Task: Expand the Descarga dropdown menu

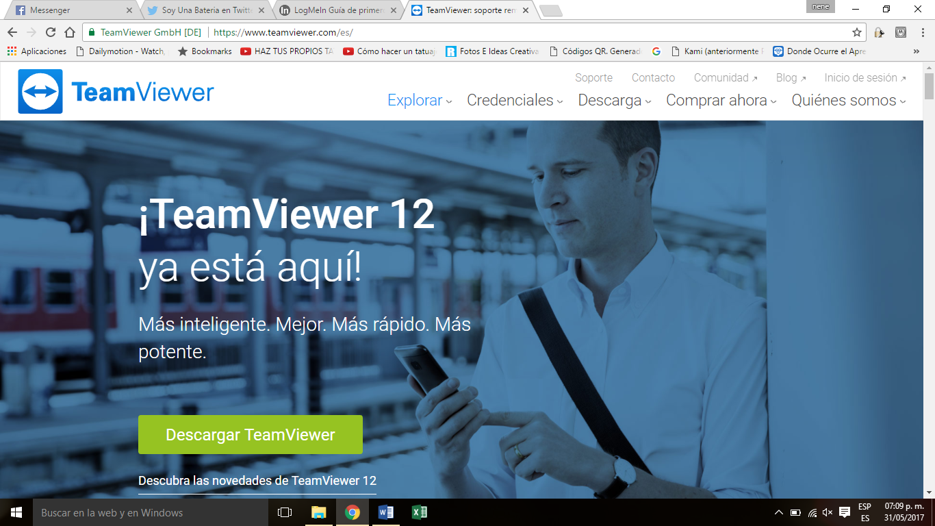Action: click(609, 100)
